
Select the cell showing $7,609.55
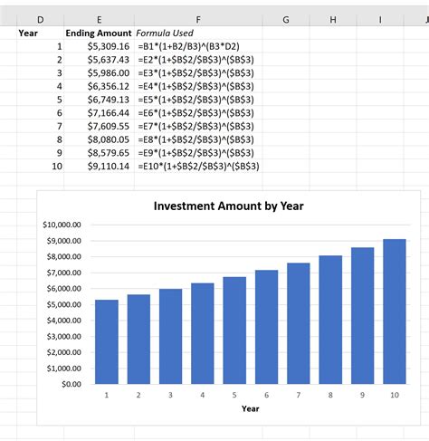tap(99, 126)
